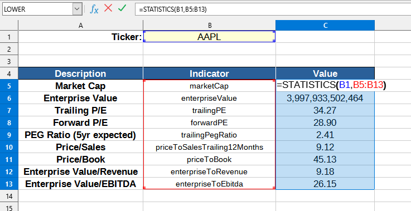Click the priceToSalesTrailing12Months cell
The image size is (411, 211).
point(210,147)
